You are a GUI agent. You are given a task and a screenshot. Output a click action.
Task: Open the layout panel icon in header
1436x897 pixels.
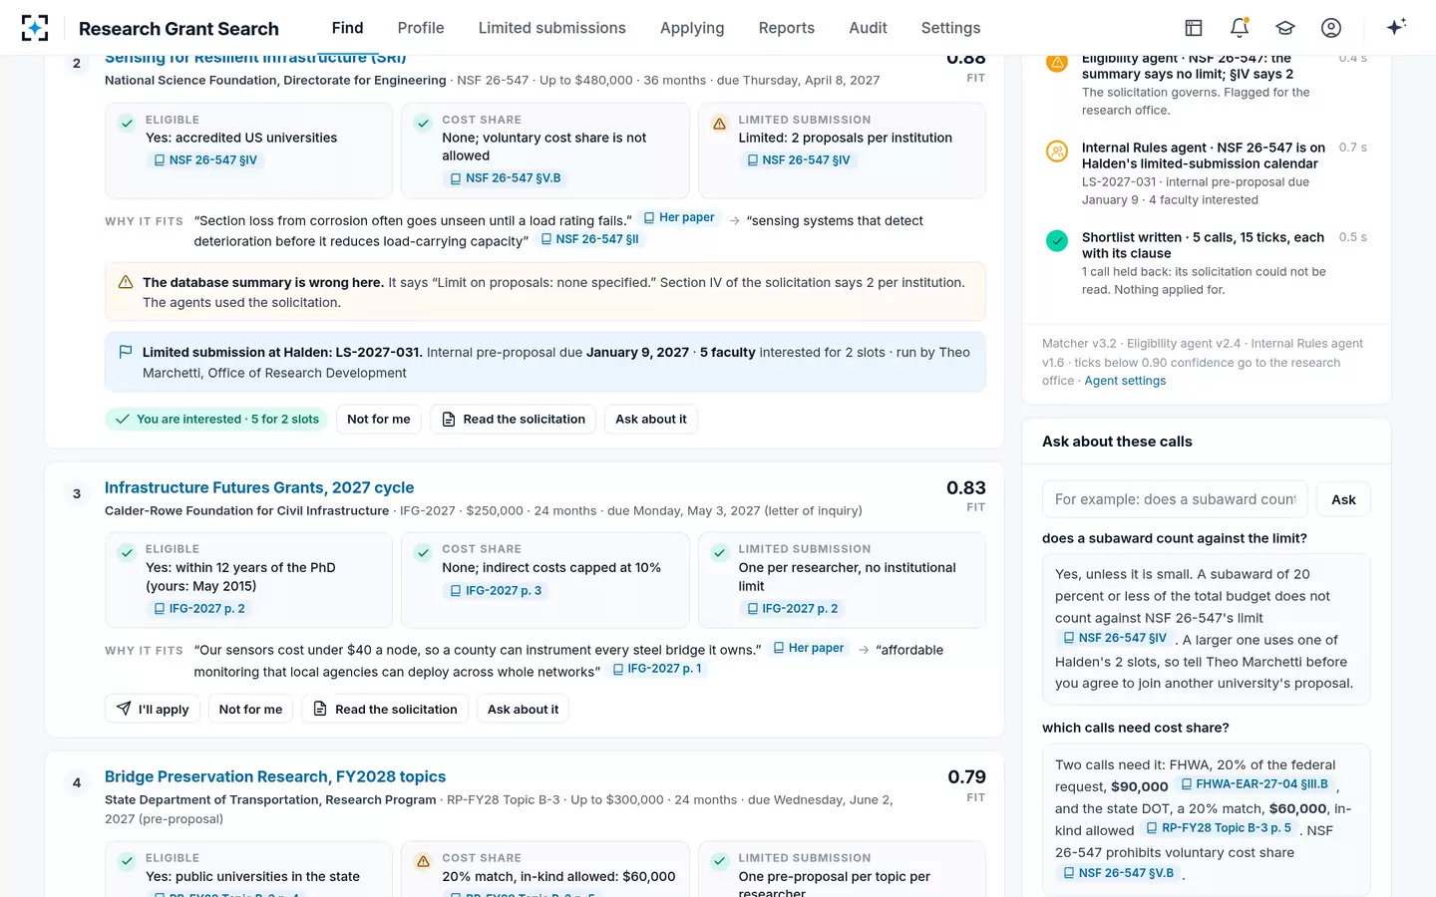coord(1194,28)
